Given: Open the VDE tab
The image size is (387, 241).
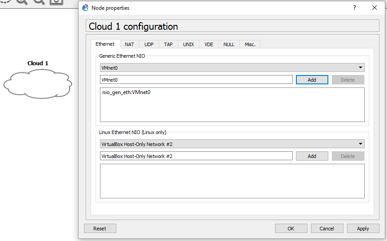Looking at the screenshot, I should [209, 44].
